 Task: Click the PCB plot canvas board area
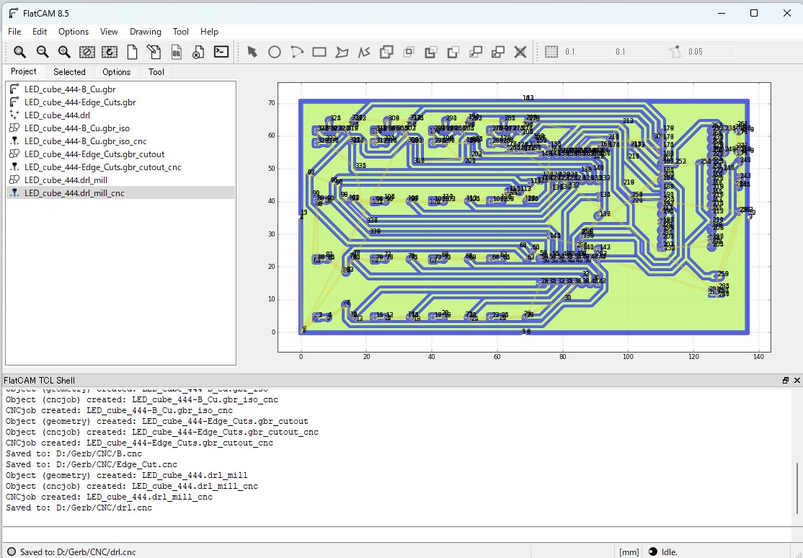(524, 217)
